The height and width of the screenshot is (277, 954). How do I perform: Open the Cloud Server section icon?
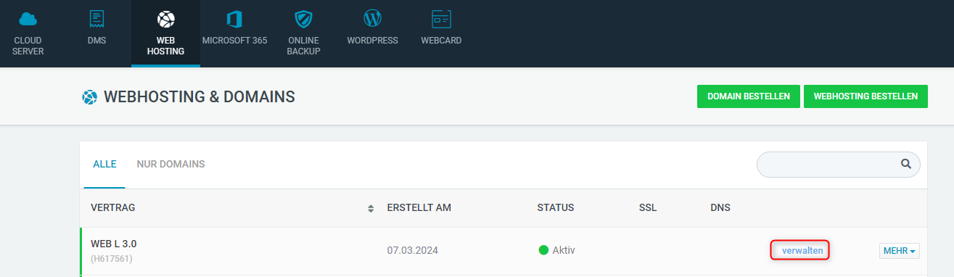click(x=28, y=19)
